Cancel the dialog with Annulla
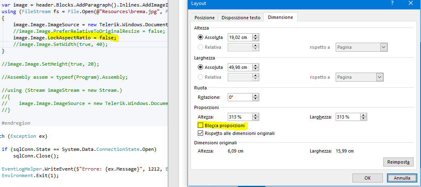 point(402,178)
